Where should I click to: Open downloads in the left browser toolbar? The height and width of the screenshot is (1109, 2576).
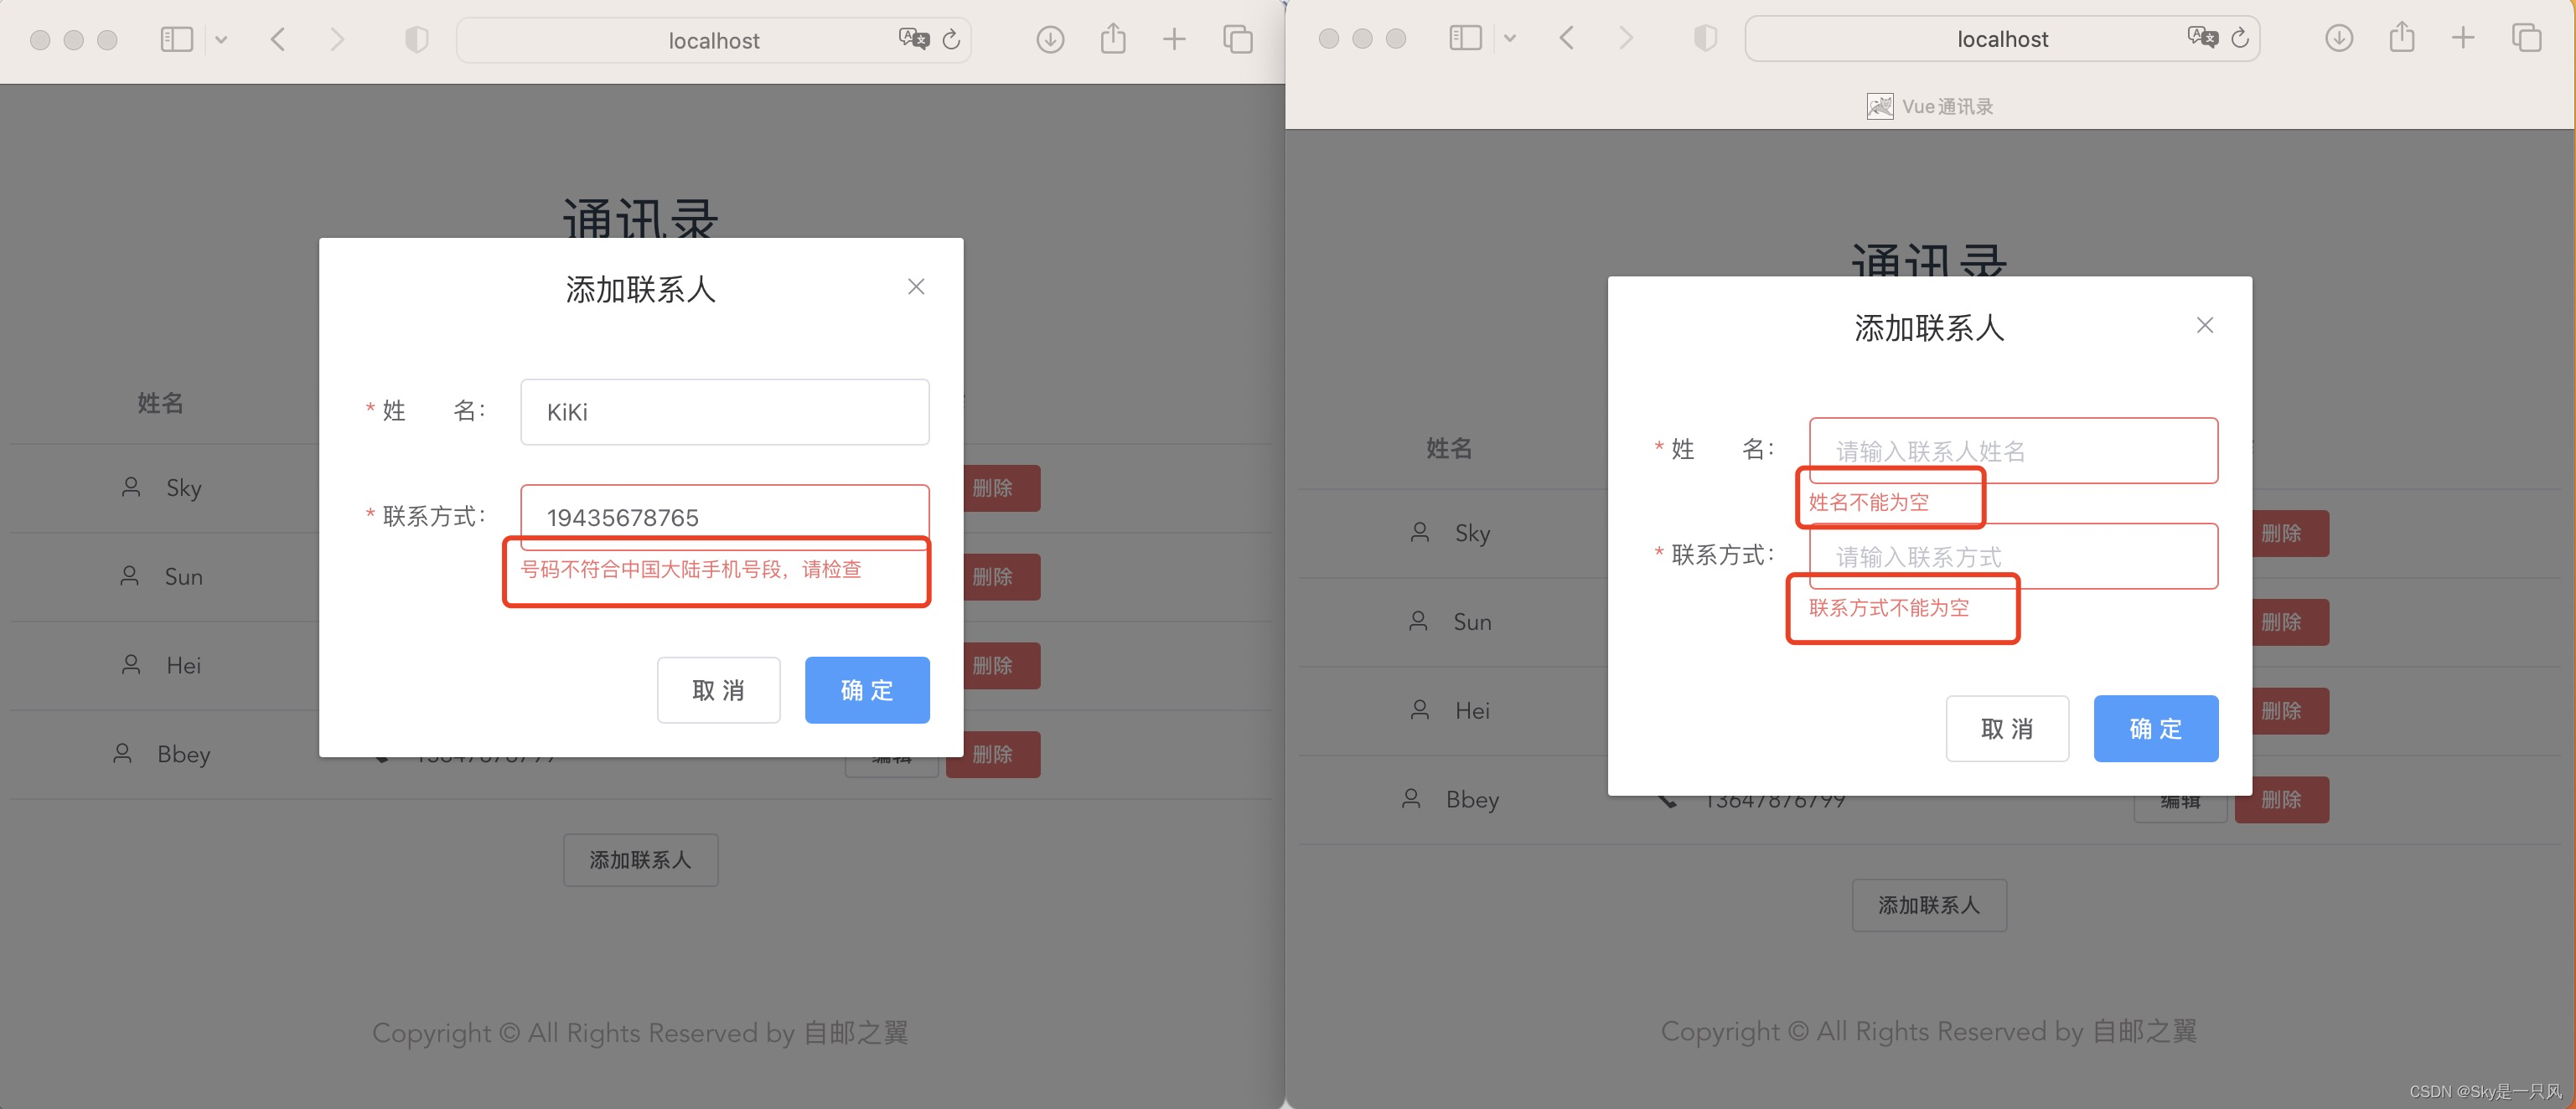(1049, 40)
